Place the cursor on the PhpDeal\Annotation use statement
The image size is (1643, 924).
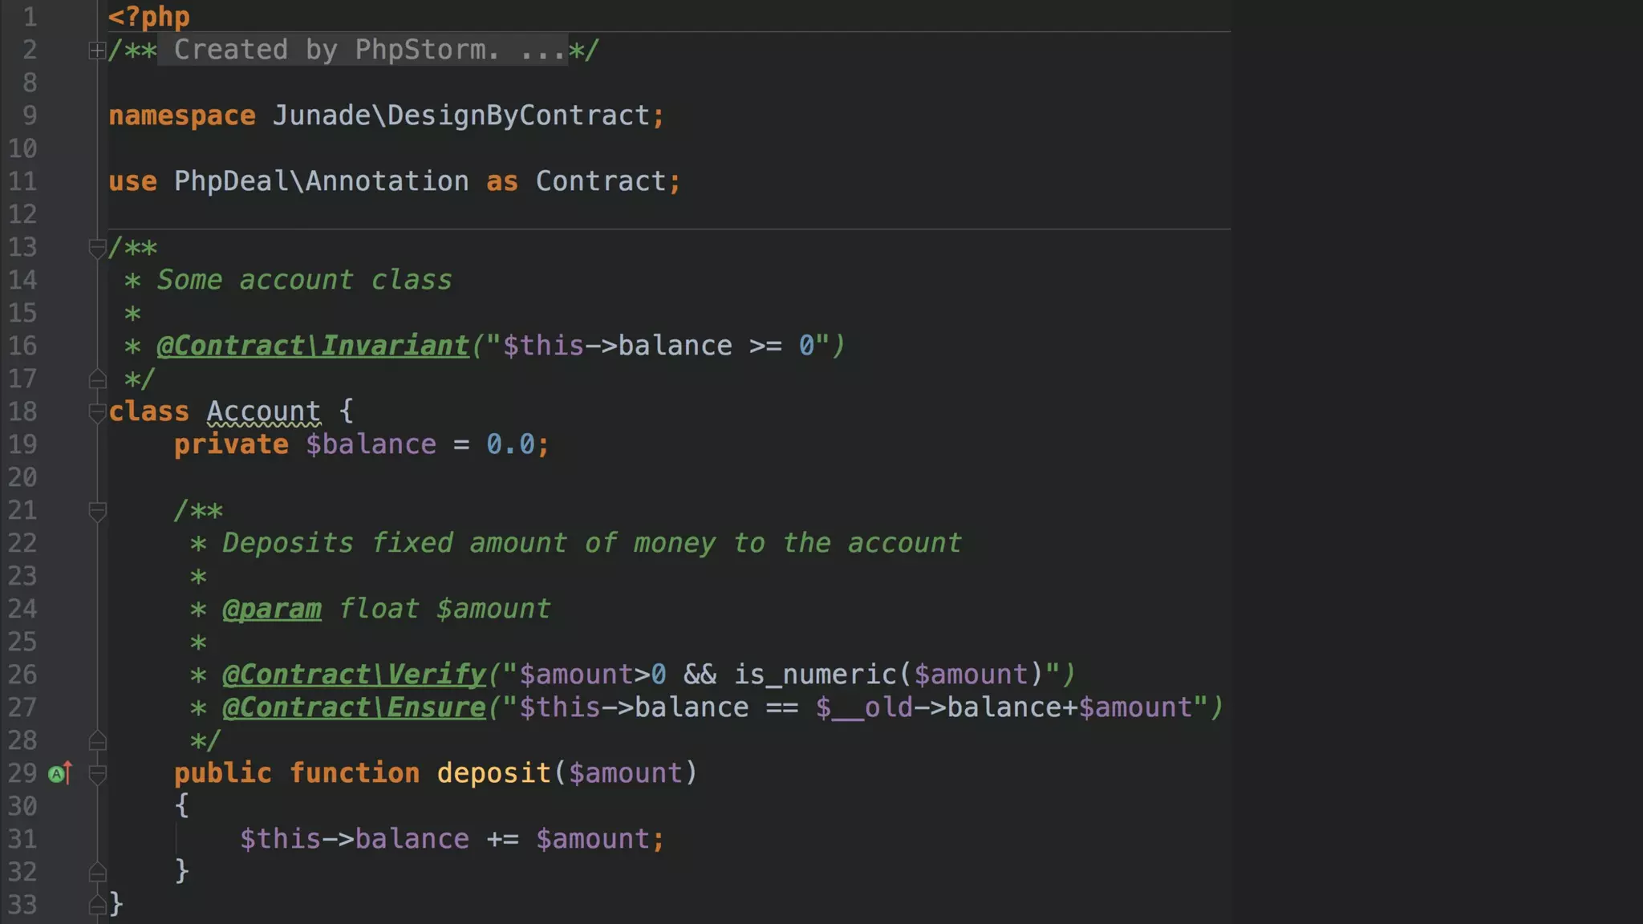pos(321,181)
